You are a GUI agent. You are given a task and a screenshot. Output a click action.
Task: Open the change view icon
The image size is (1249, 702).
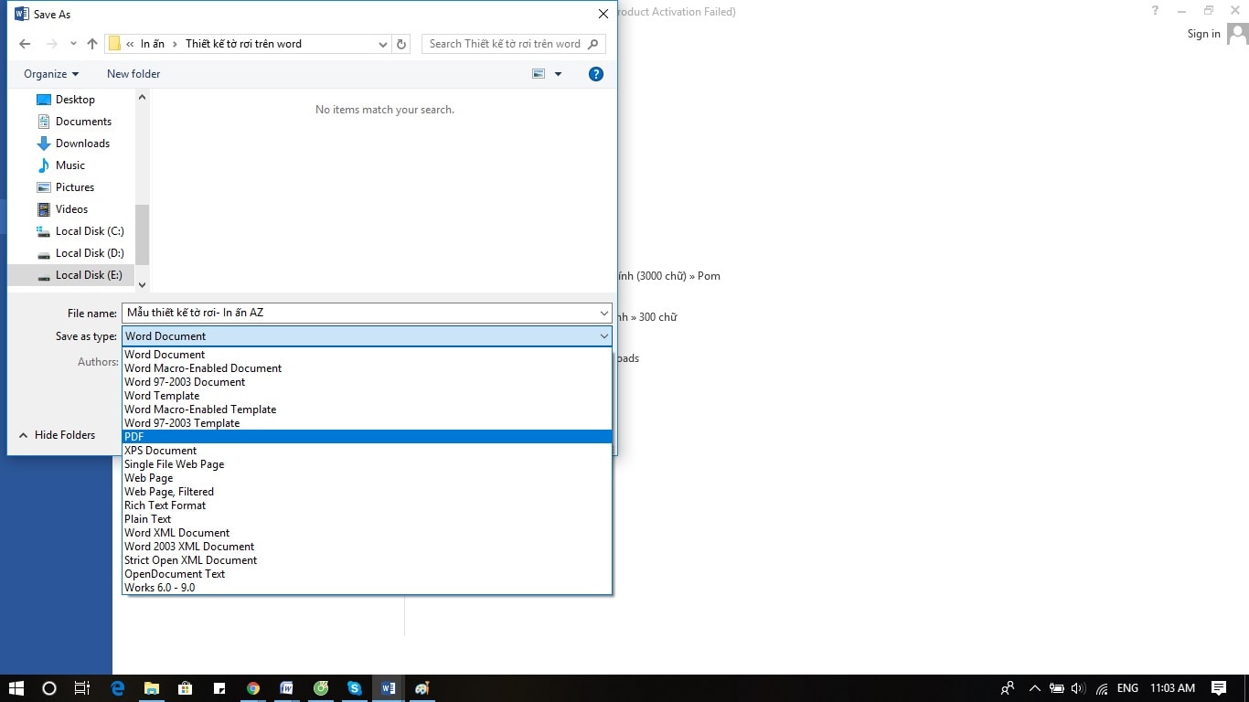coord(539,74)
